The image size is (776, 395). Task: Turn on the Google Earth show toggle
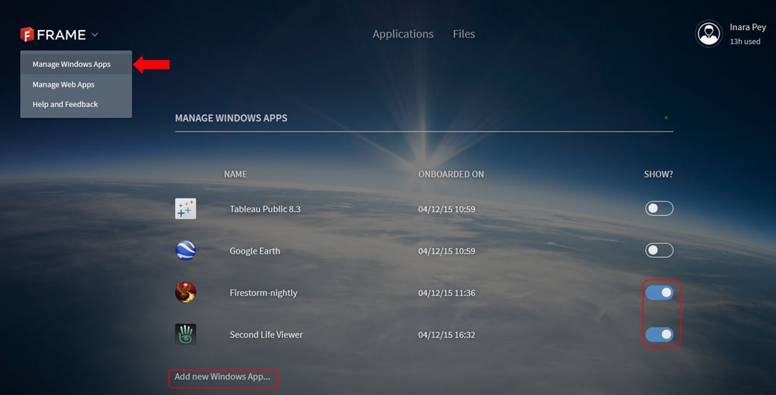[659, 251]
